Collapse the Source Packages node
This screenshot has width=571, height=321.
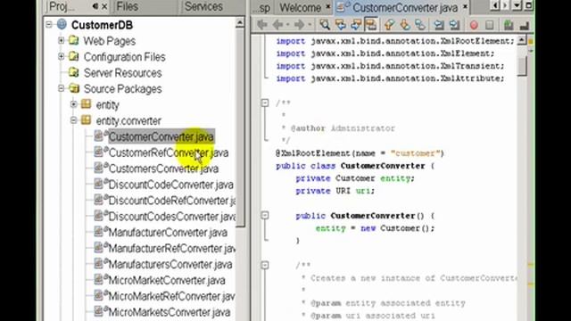(x=62, y=88)
